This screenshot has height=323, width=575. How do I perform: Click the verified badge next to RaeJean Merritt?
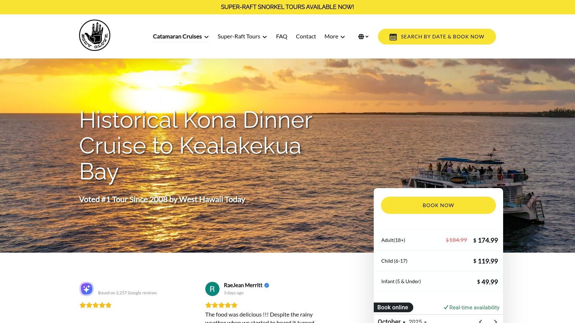(267, 285)
